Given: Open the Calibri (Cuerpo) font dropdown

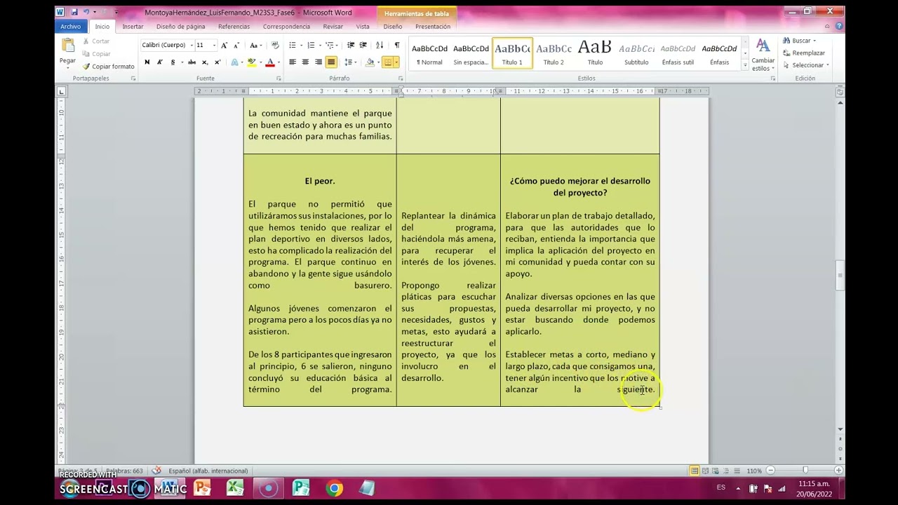Looking at the screenshot, I should tap(192, 45).
